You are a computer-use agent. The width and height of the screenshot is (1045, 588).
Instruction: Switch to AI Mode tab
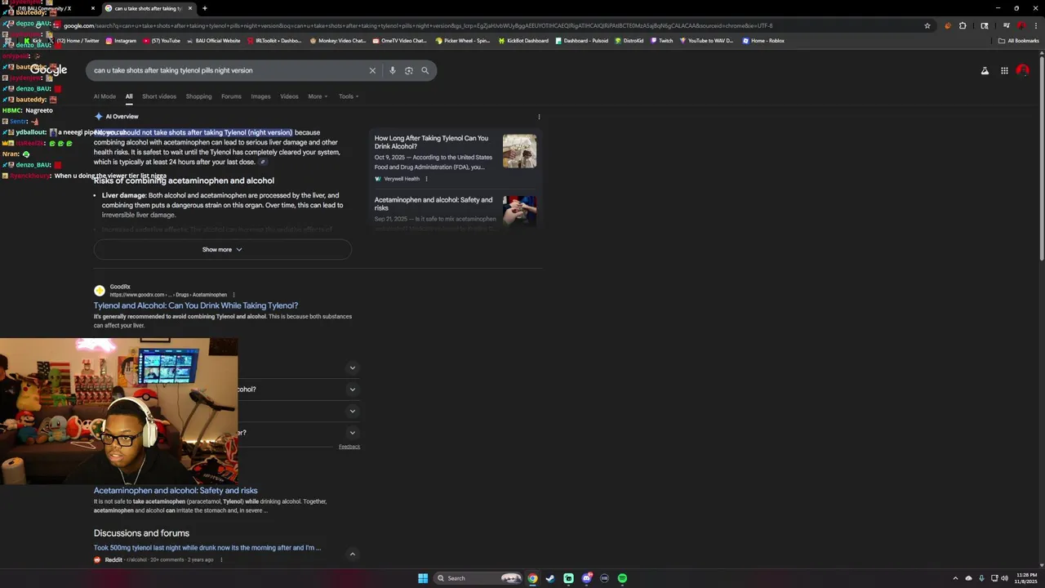pyautogui.click(x=104, y=96)
